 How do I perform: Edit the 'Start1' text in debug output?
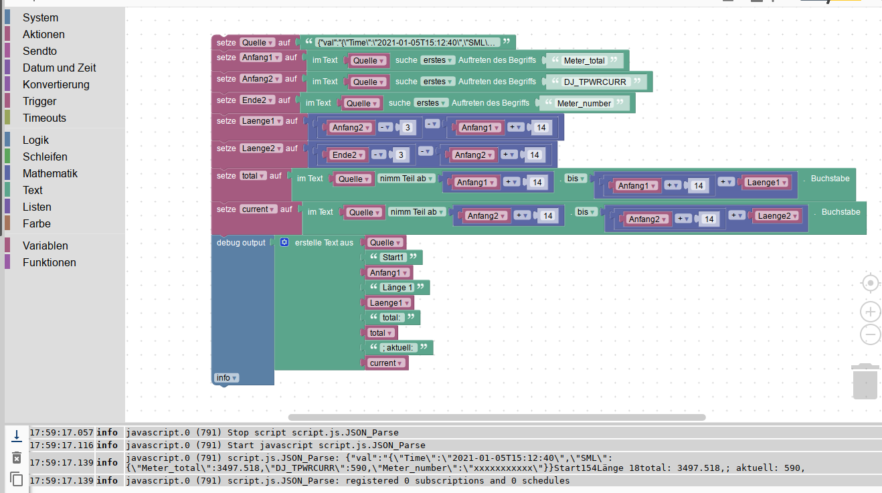[x=393, y=258]
